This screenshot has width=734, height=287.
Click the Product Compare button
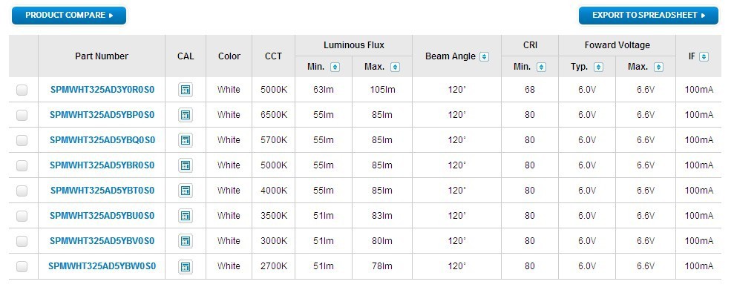pos(69,16)
